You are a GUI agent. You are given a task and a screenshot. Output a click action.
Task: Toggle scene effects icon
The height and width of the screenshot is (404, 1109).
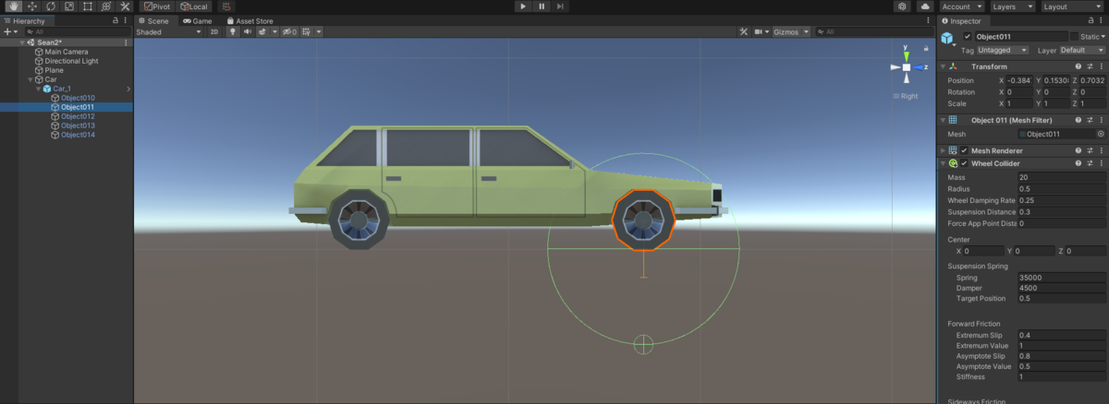tap(262, 31)
